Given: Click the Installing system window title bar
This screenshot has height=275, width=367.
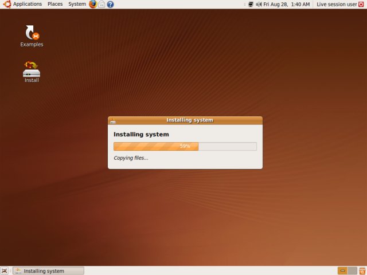Looking at the screenshot, I should point(185,120).
